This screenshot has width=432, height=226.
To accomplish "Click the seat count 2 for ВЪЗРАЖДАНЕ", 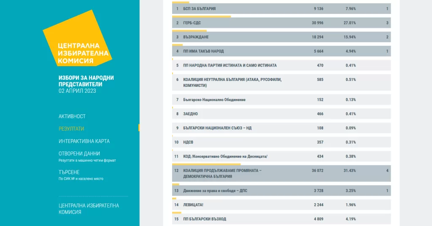I will pos(387,37).
